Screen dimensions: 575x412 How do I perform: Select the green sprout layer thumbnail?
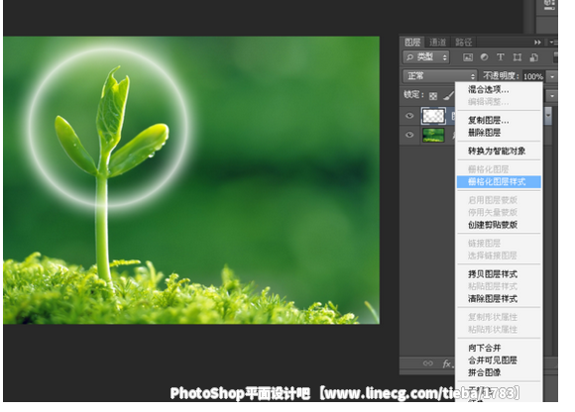coord(433,135)
